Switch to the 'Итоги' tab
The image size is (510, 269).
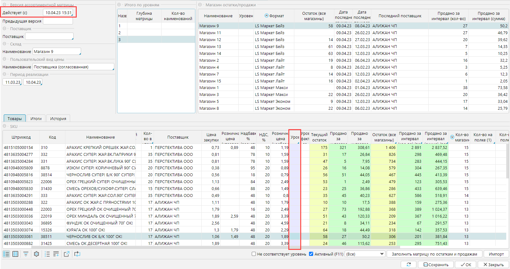[x=36, y=119]
